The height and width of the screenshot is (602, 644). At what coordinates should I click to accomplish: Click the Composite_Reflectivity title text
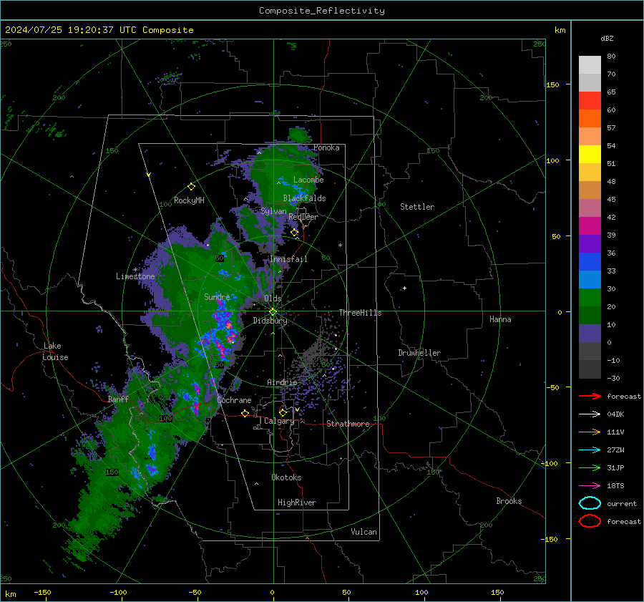(x=322, y=11)
